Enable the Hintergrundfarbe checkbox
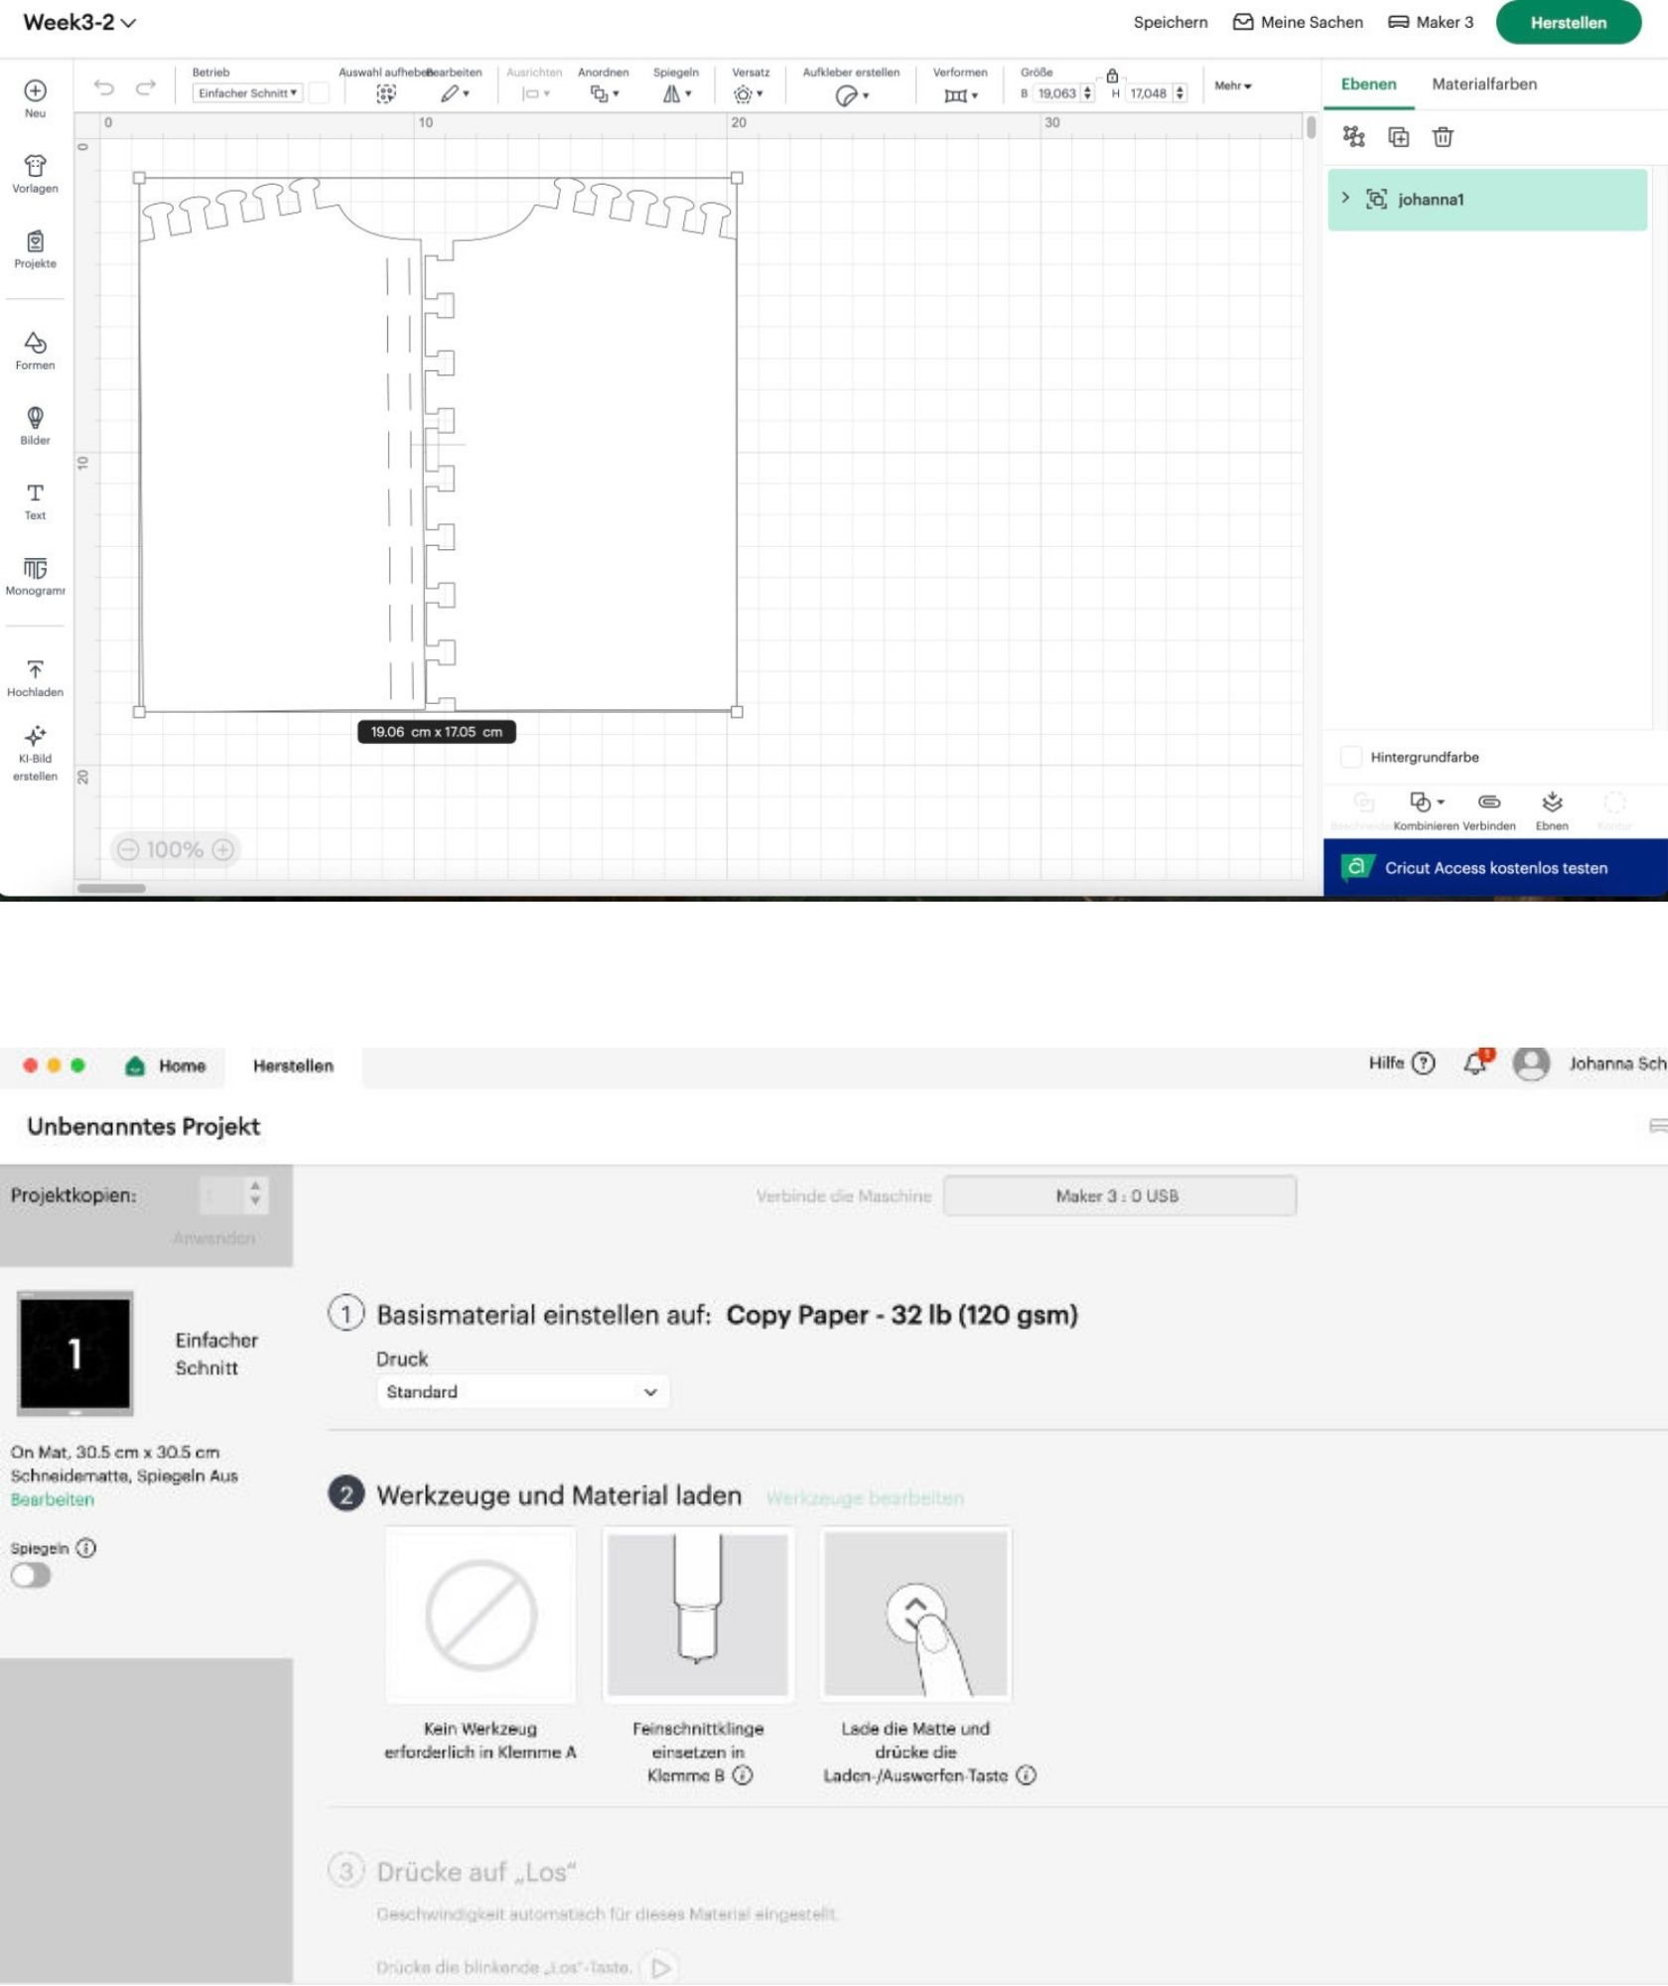 coord(1350,757)
